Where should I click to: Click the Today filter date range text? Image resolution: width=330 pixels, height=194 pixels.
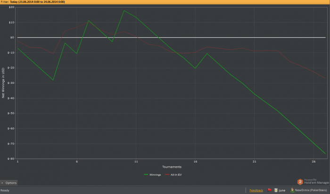(x=37, y=2)
